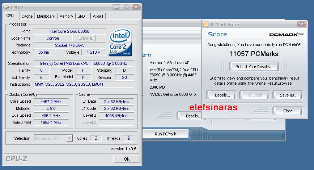The width and height of the screenshot is (314, 170).
Task: Click the disabled maximize button in CPU-Z
Action: 126,7
